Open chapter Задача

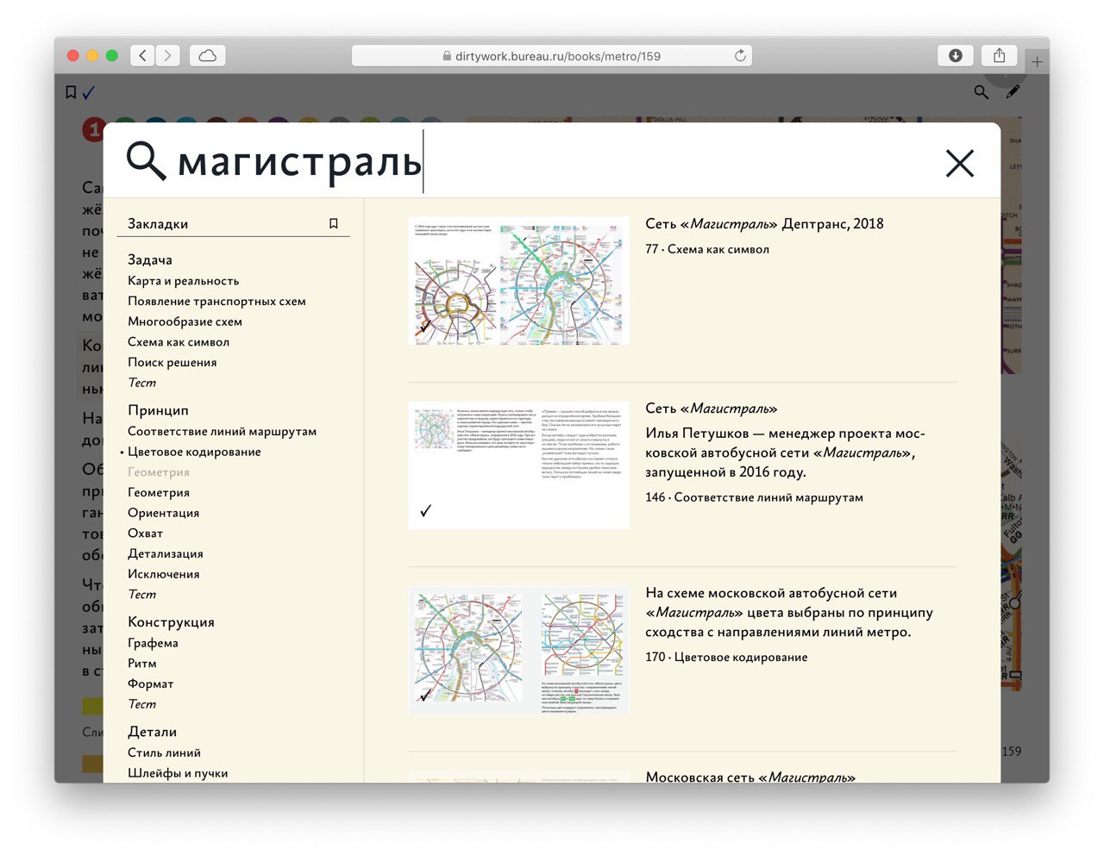150,259
